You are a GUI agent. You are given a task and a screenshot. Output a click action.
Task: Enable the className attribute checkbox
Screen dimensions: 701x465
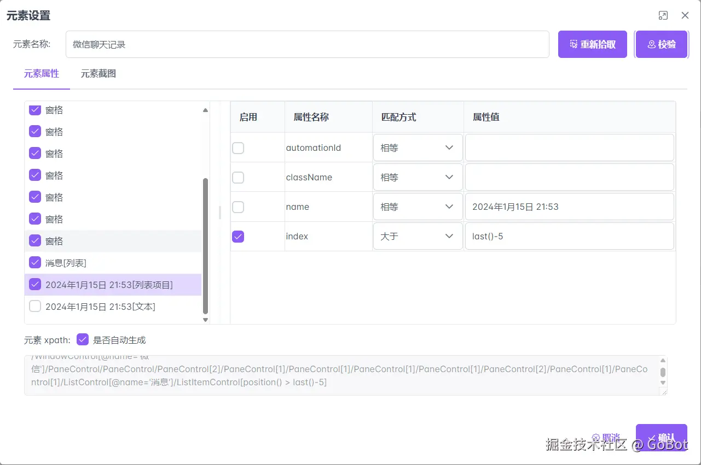coord(238,177)
